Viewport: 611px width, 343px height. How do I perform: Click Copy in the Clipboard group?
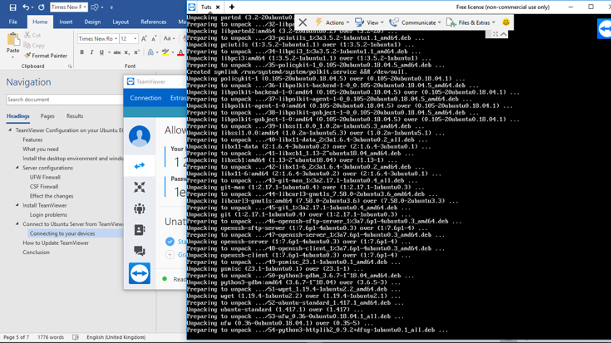point(34,45)
